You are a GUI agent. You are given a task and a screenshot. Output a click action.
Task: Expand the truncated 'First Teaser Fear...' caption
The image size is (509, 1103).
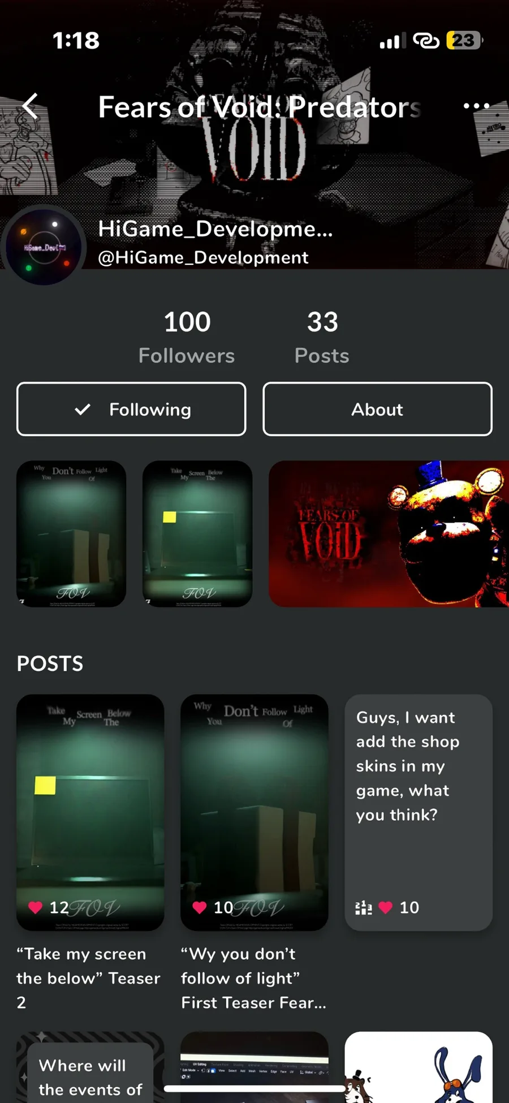[x=253, y=1002]
